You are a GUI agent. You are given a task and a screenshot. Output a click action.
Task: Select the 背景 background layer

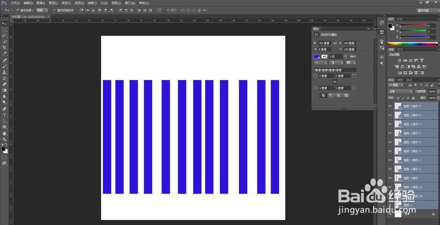click(x=412, y=214)
